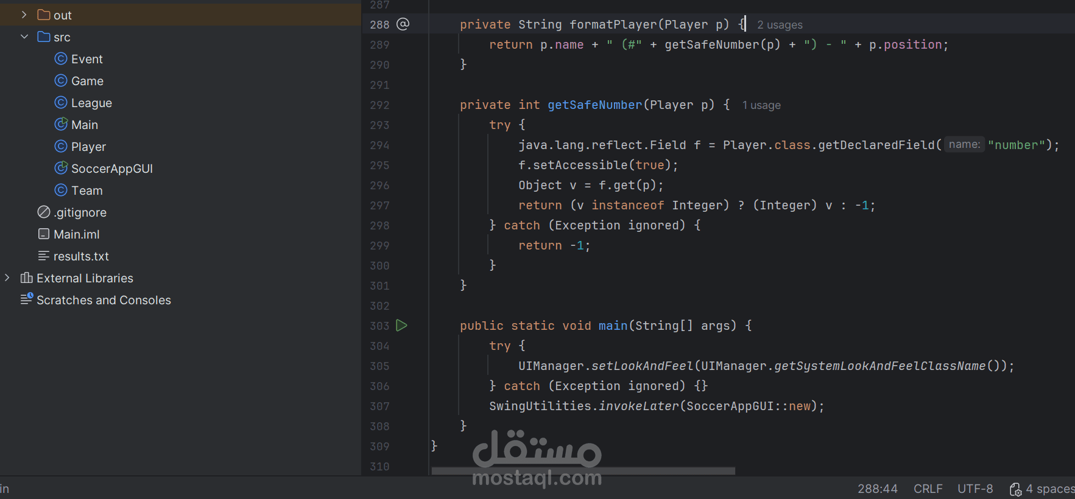Click getDeclaredField method call
Screen dimensions: 1075x499
[876, 145]
